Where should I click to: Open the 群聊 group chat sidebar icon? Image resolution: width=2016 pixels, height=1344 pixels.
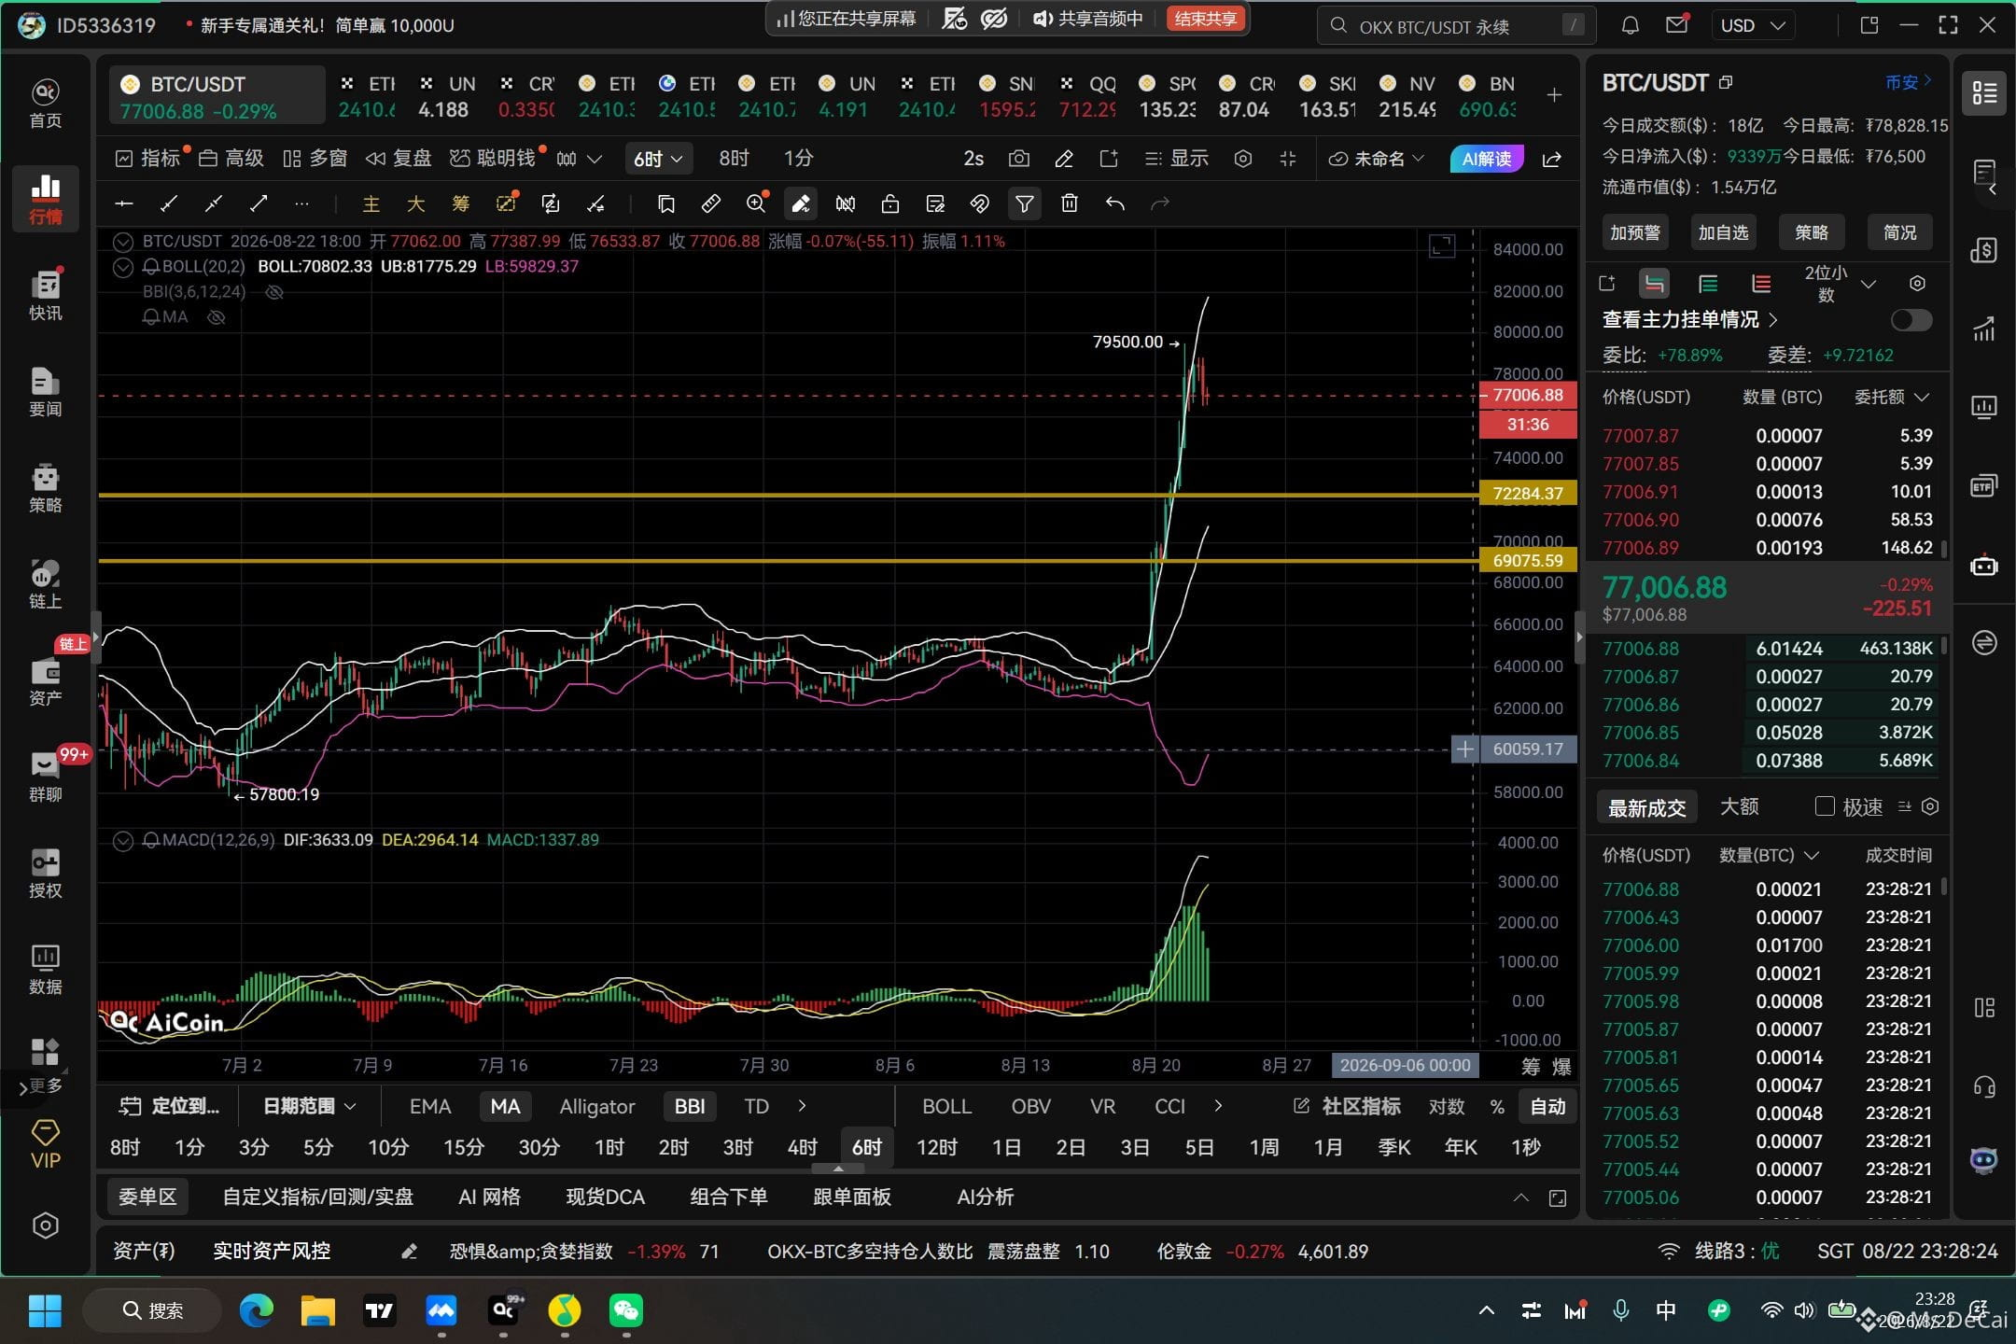(x=45, y=777)
